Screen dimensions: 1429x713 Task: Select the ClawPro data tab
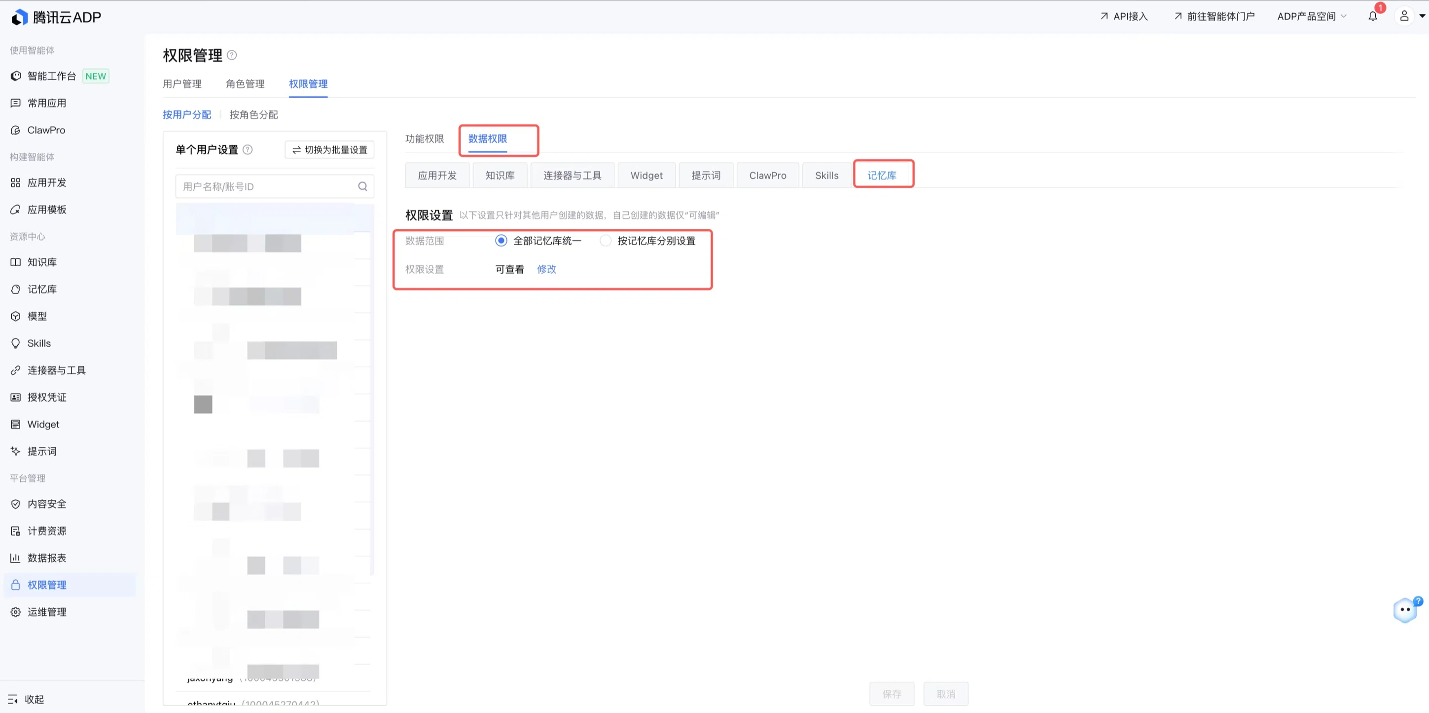768,176
